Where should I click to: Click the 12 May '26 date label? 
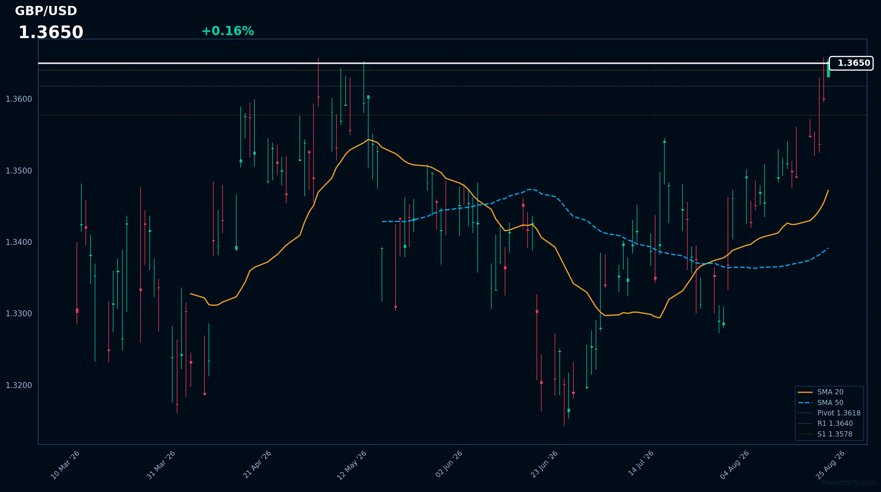click(x=352, y=465)
